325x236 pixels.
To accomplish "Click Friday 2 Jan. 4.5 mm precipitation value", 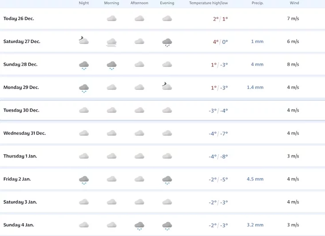I will pos(255,179).
